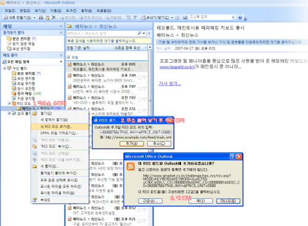Image resolution: width=308 pixels, height=226 pixels.
Task: Collapse the 메일 navigation pane with « button
Action: (61, 26)
